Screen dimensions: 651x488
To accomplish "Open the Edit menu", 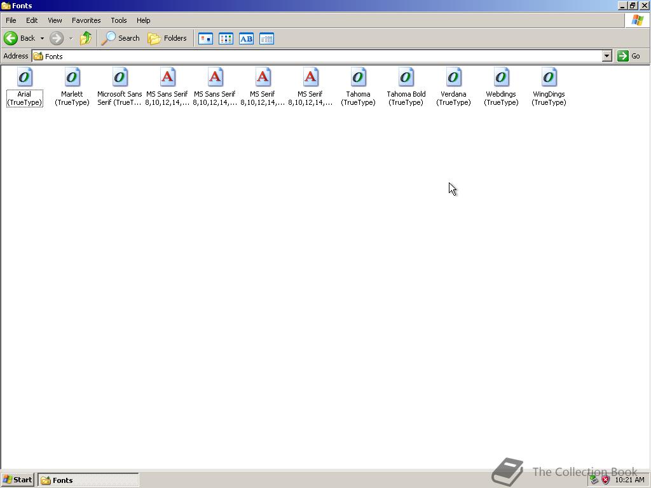I will [32, 20].
